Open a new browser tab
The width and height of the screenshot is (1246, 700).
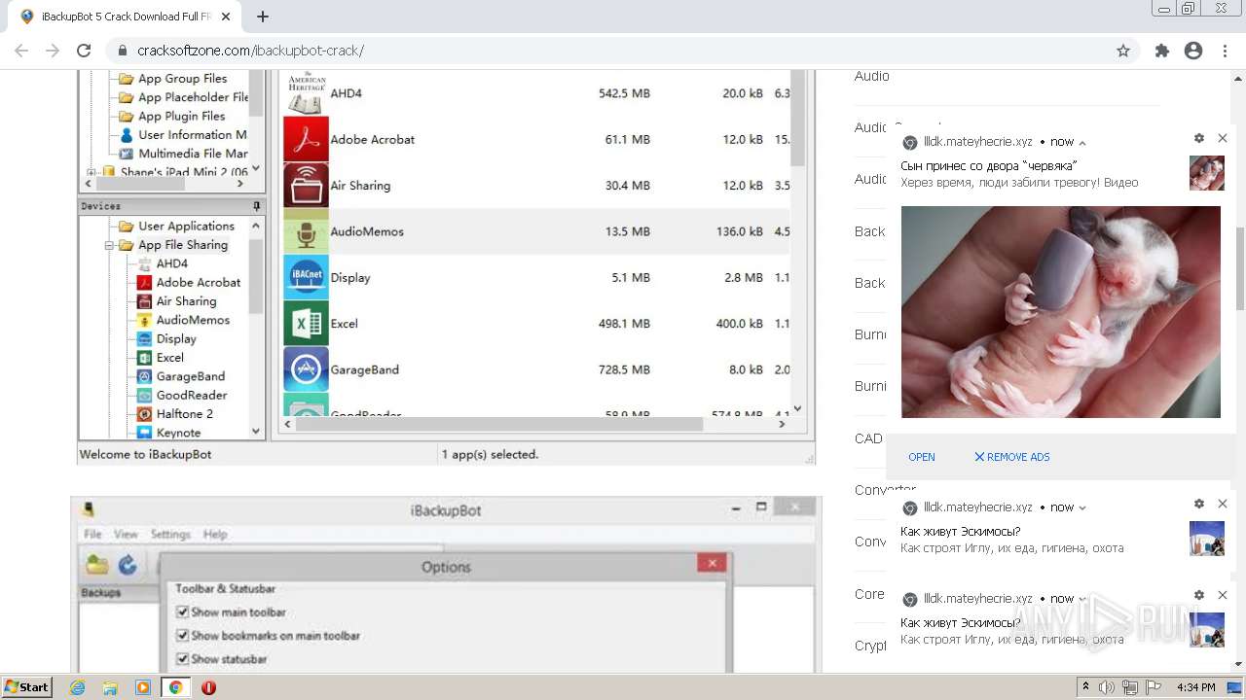[x=263, y=17]
